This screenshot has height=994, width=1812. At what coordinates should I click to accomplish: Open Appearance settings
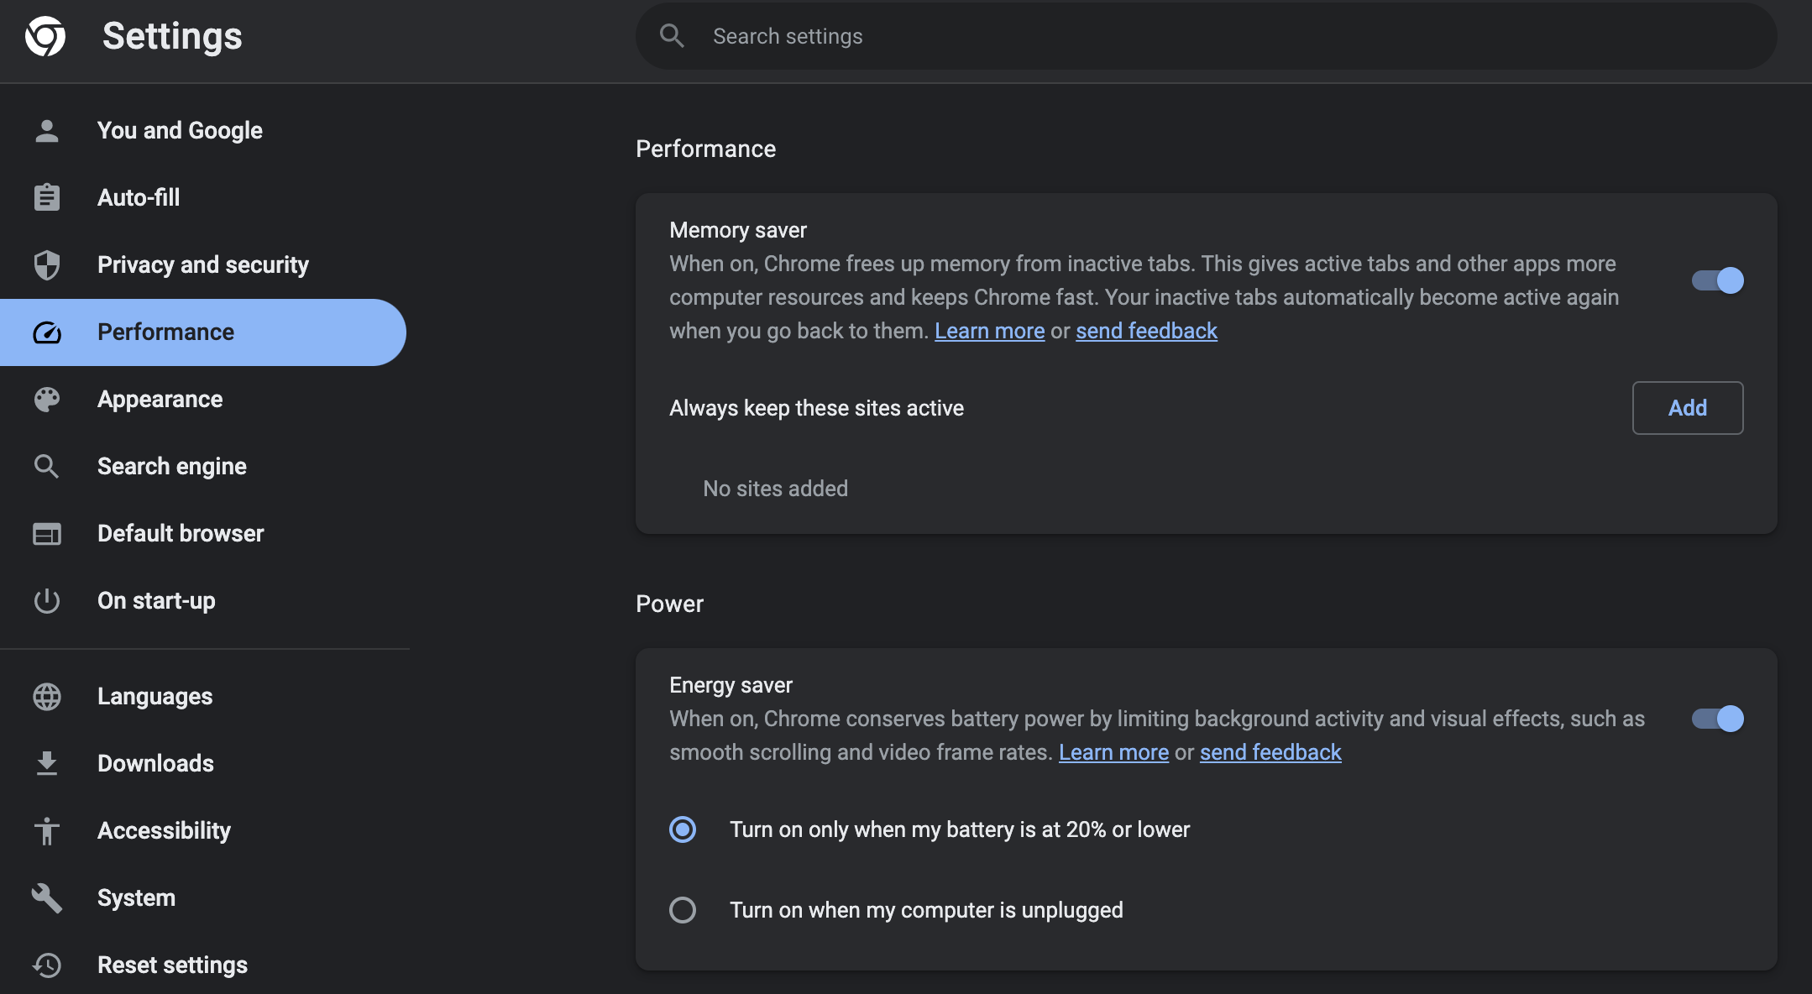(203, 400)
